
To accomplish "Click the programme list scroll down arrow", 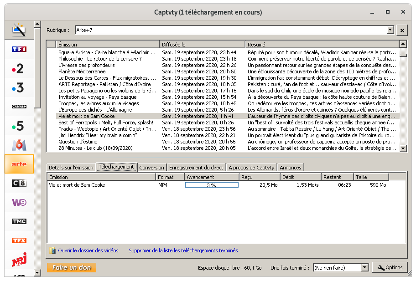I will point(403,148).
